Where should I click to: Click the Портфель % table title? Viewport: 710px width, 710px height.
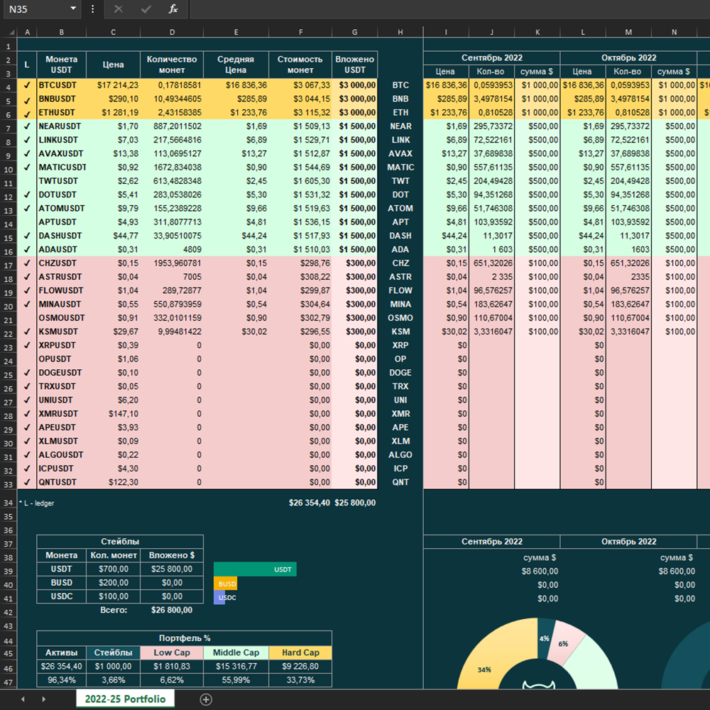point(185,638)
